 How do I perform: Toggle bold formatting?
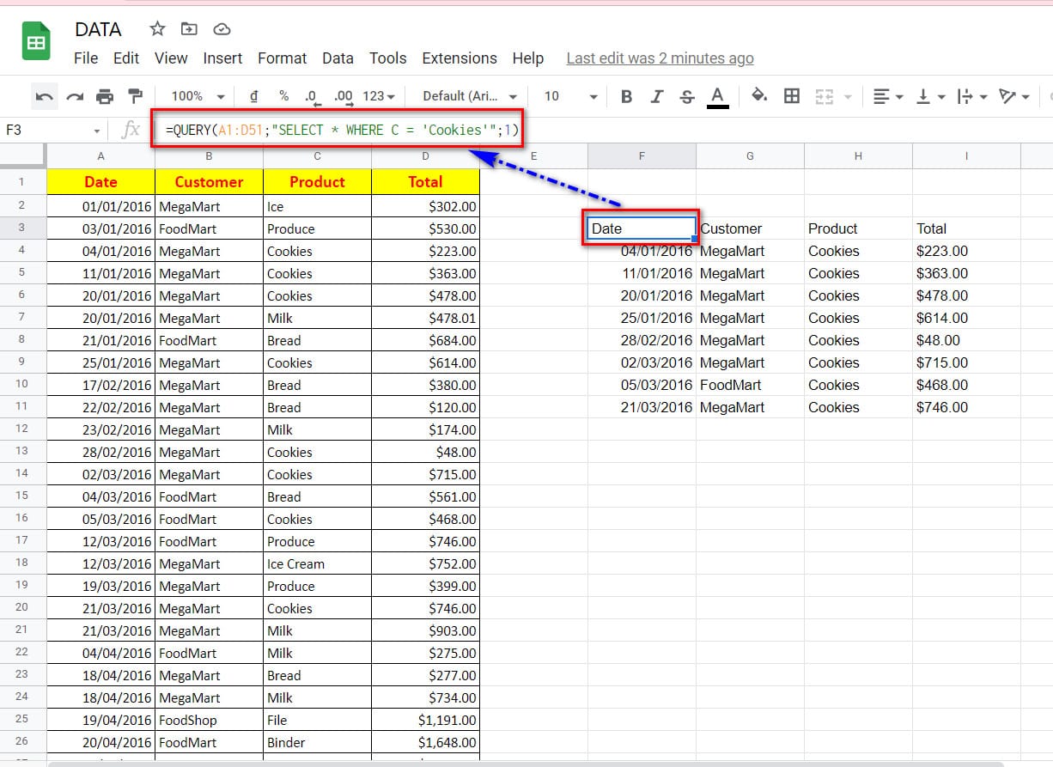(626, 96)
